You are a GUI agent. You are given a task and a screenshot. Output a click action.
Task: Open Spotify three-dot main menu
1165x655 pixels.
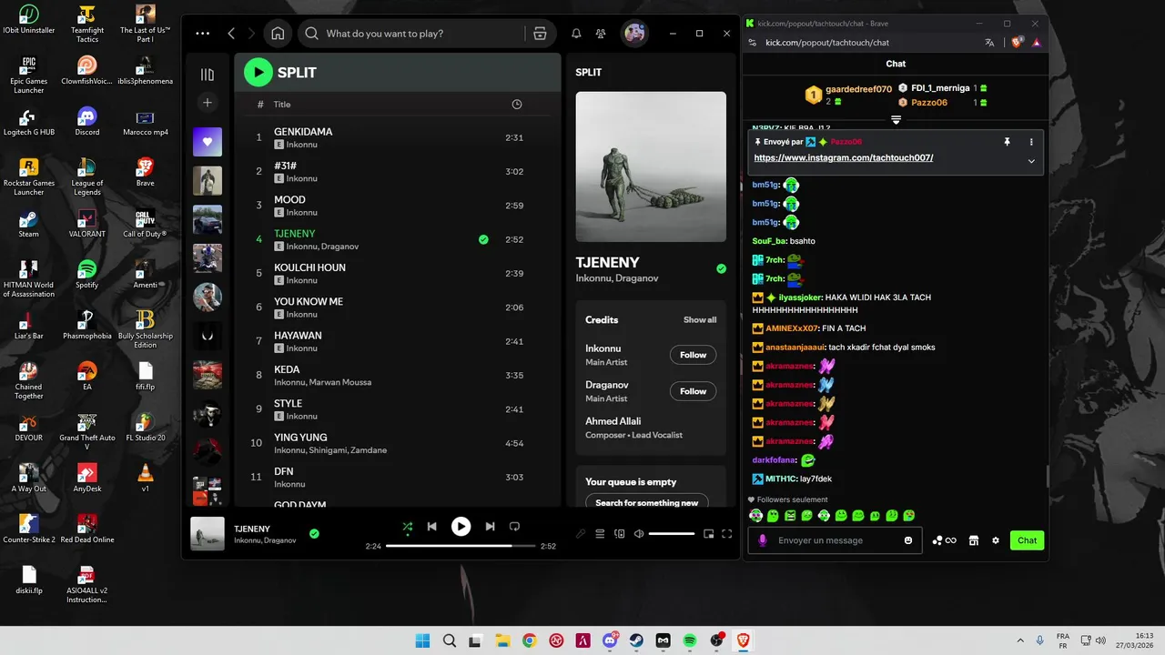(203, 34)
